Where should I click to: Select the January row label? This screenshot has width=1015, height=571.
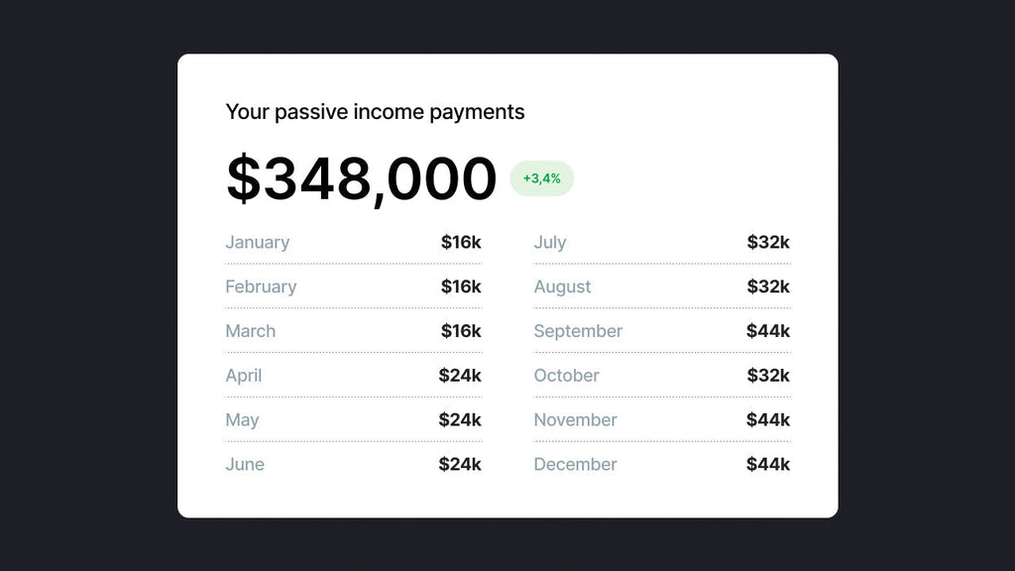tap(258, 242)
